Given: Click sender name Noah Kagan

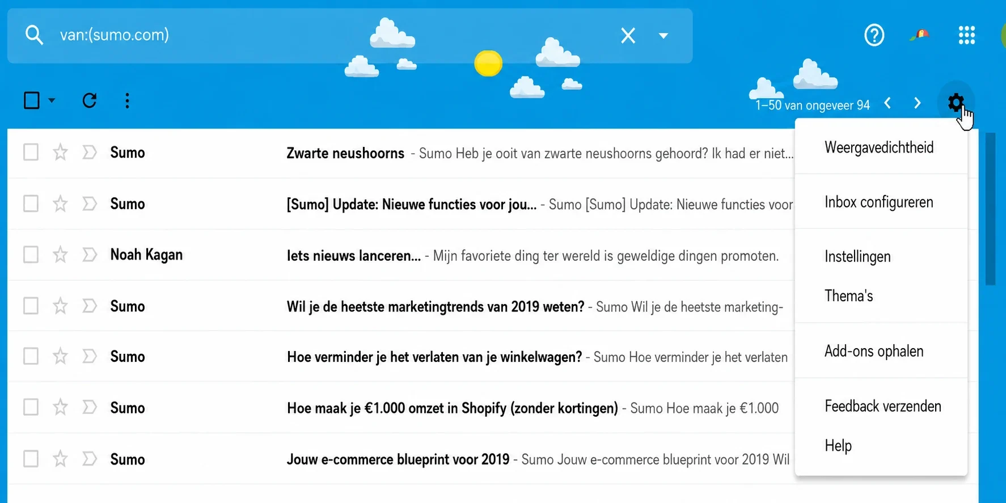Looking at the screenshot, I should click(x=146, y=255).
